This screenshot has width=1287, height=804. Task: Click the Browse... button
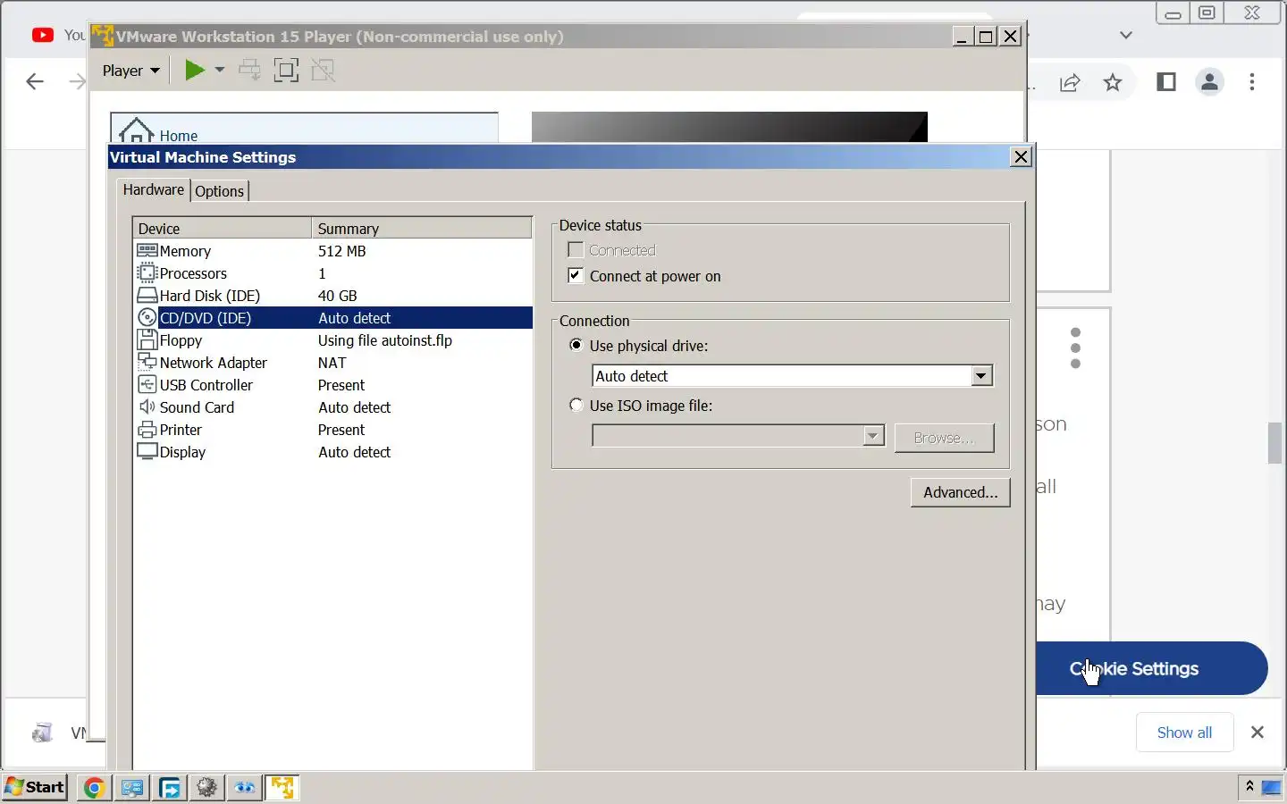point(944,438)
